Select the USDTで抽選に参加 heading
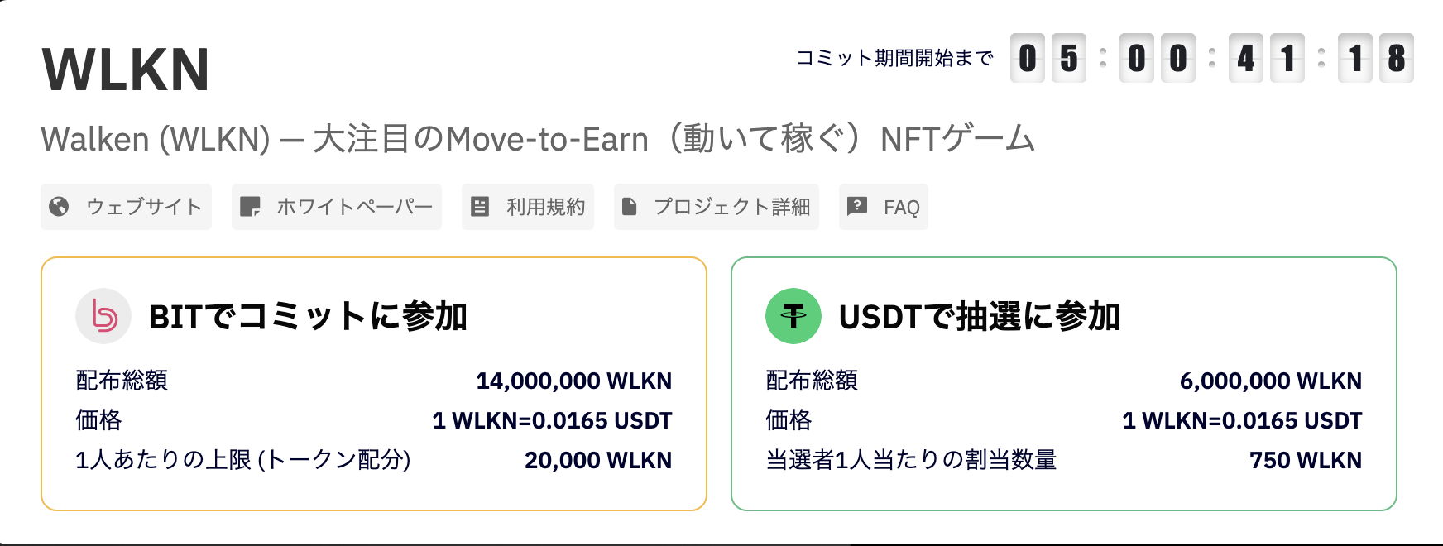The image size is (1443, 546). pos(980,316)
